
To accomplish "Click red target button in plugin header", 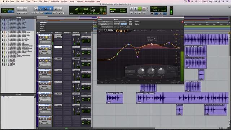I will [182, 22].
